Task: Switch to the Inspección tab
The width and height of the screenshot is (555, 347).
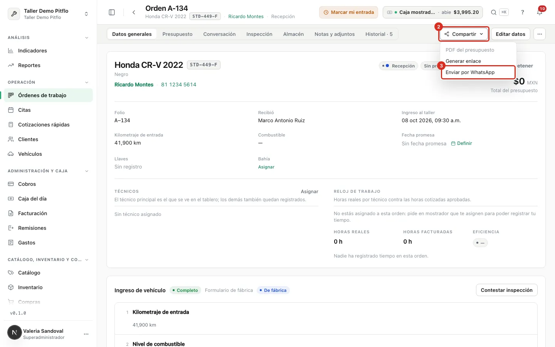Action: click(259, 34)
